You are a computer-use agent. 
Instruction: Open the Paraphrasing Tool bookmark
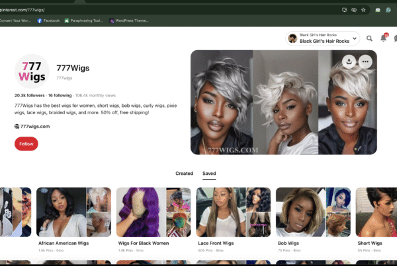click(x=83, y=20)
